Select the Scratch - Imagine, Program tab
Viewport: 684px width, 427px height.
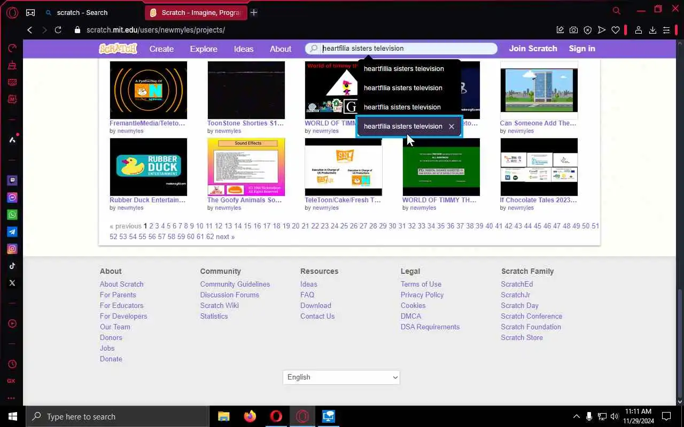click(196, 12)
